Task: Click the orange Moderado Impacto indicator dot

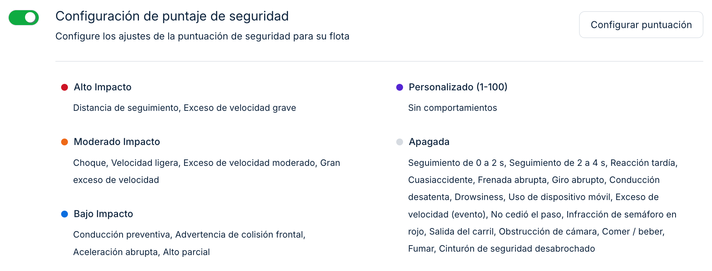Action: (x=65, y=142)
